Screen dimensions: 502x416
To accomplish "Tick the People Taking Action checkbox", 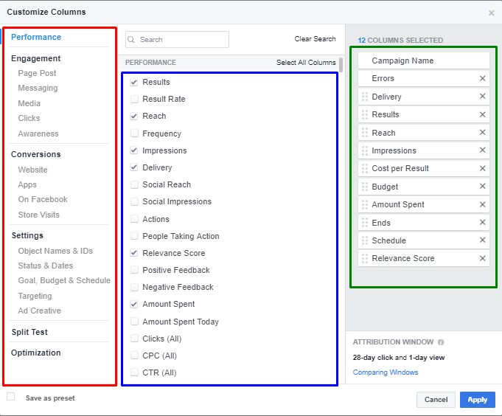I will tap(134, 236).
